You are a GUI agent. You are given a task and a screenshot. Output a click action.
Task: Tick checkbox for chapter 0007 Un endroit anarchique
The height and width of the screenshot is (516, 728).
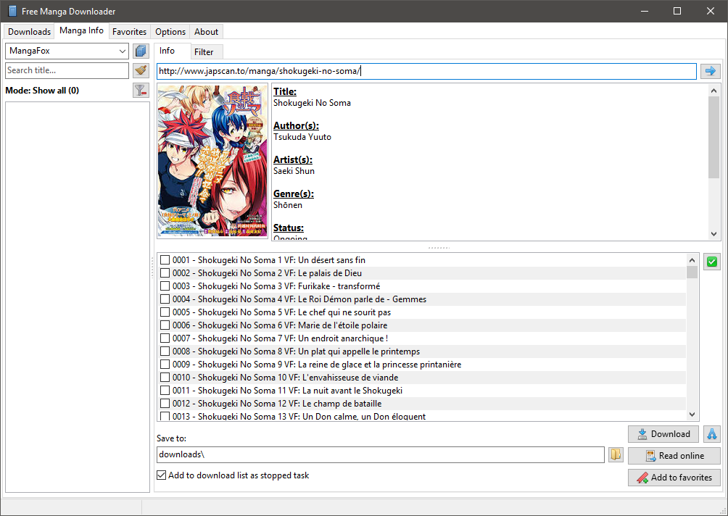[165, 338]
